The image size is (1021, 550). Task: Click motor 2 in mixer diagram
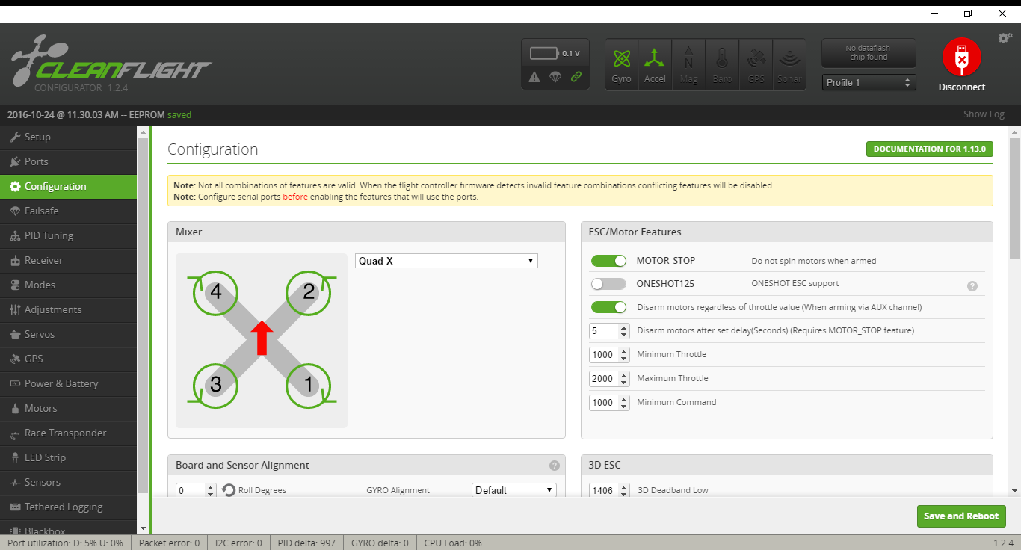(x=309, y=292)
